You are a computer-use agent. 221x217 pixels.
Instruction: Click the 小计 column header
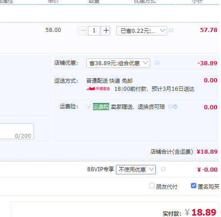click(197, 1)
